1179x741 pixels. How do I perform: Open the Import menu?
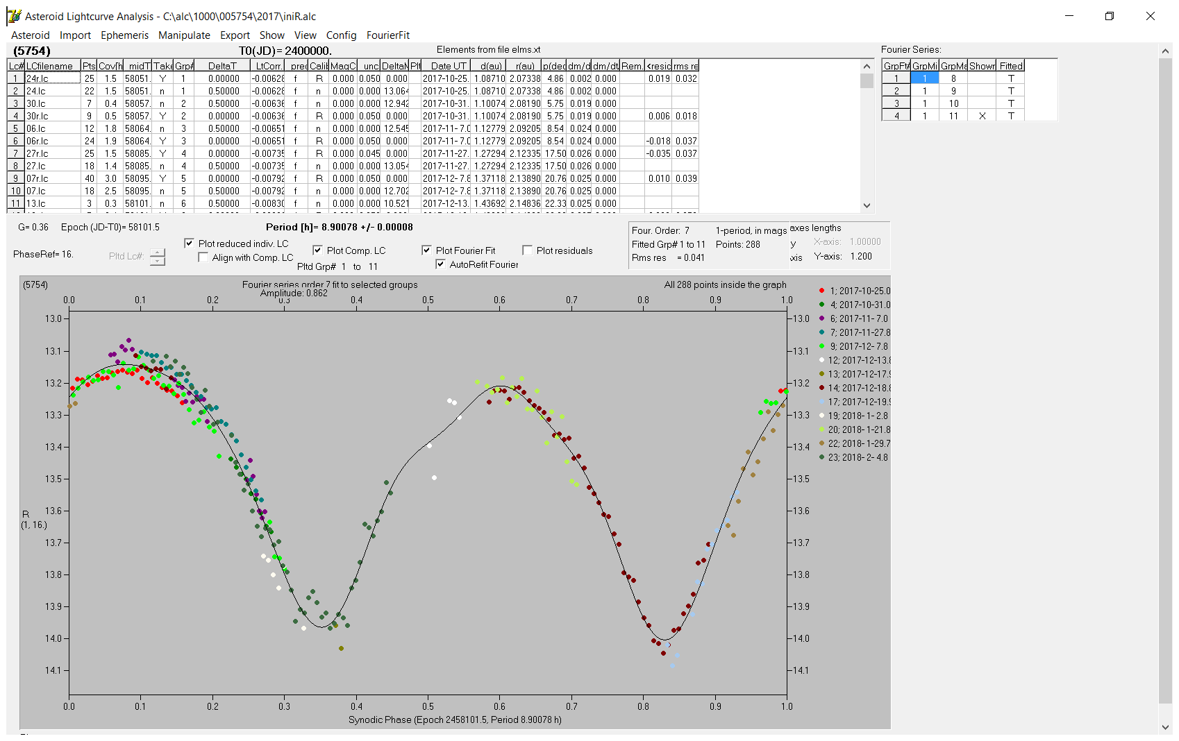click(75, 35)
